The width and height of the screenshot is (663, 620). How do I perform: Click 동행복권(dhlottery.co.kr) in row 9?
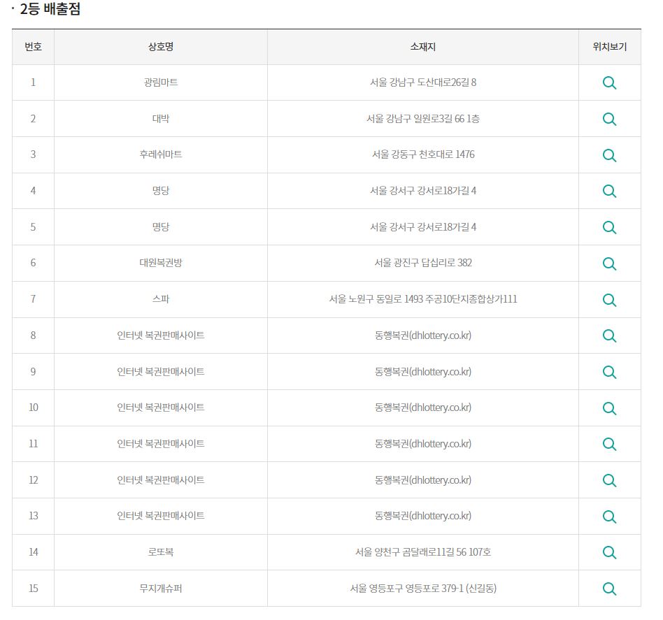point(423,372)
